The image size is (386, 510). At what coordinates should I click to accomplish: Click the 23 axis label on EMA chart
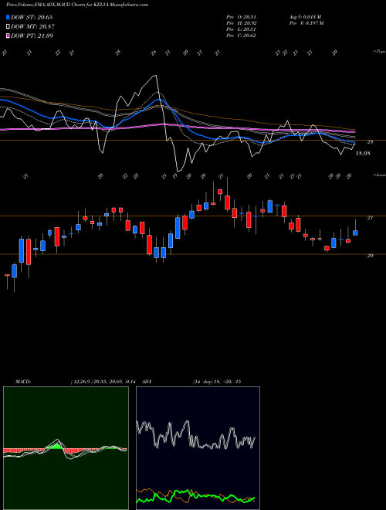(370, 142)
